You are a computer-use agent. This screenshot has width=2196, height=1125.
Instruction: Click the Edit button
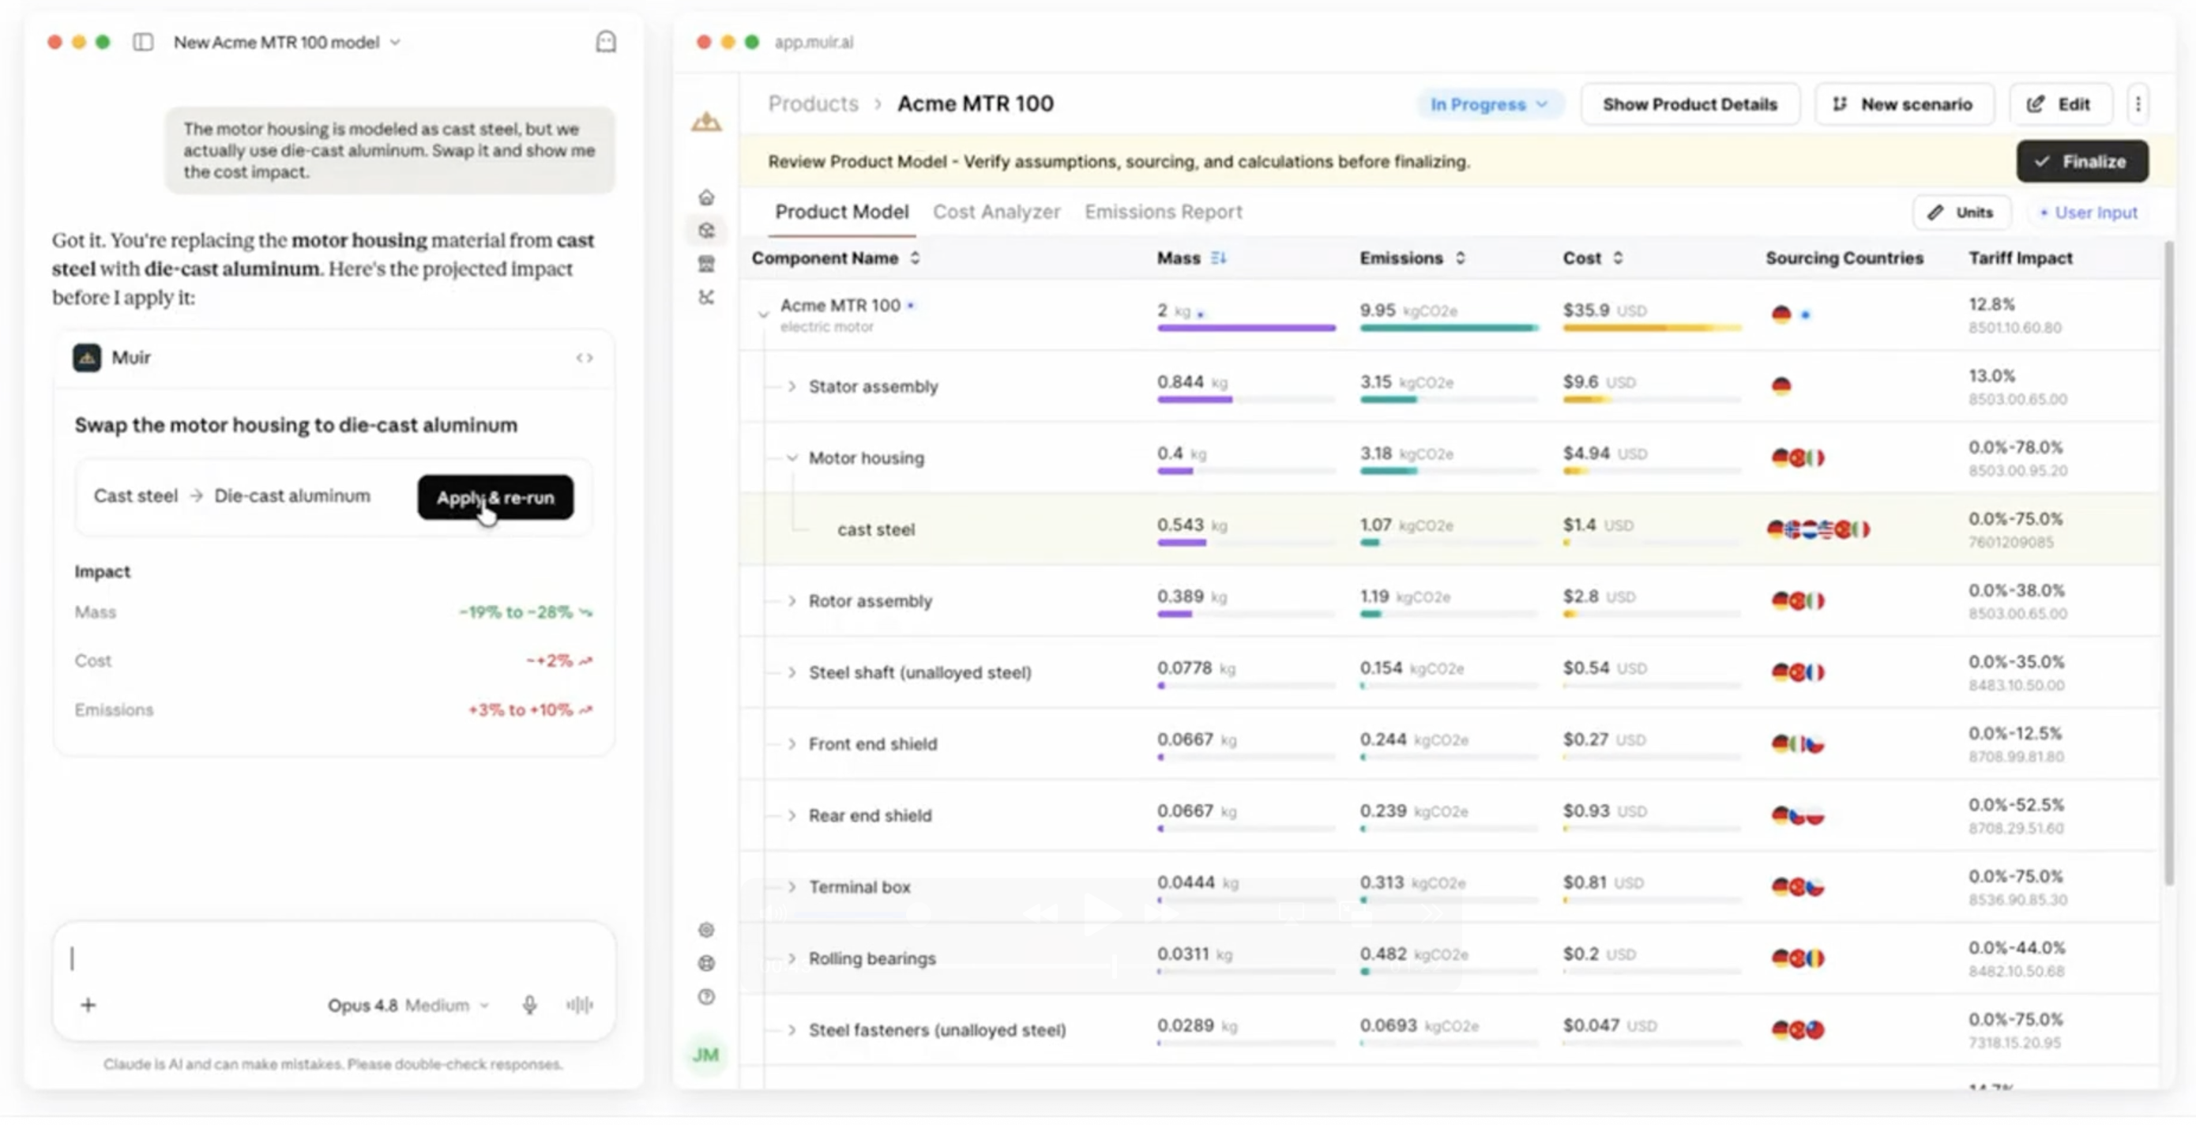(2059, 104)
